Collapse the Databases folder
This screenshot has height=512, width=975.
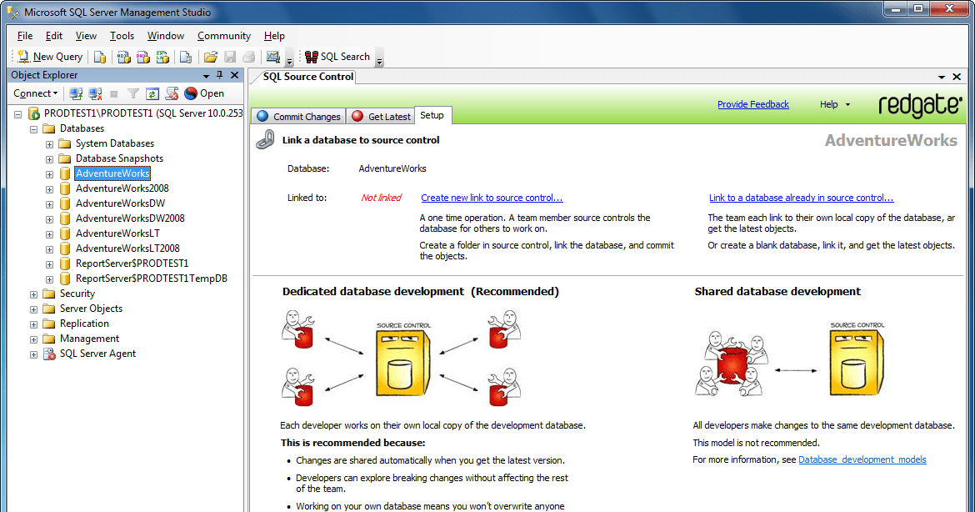[x=32, y=128]
